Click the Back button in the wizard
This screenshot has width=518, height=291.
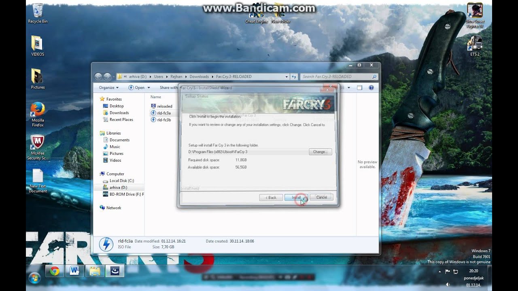click(x=271, y=197)
